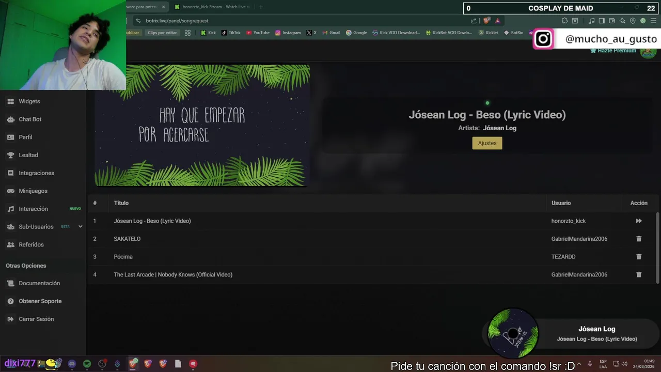Delete The Last Arcade song request

click(x=639, y=274)
